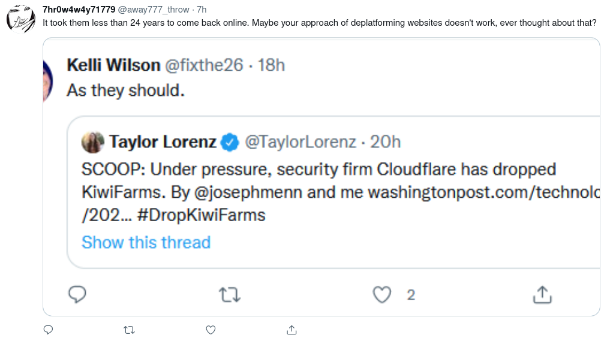
Task: Open Taylor Lorenz's avatar thumbnail
Action: coord(93,142)
